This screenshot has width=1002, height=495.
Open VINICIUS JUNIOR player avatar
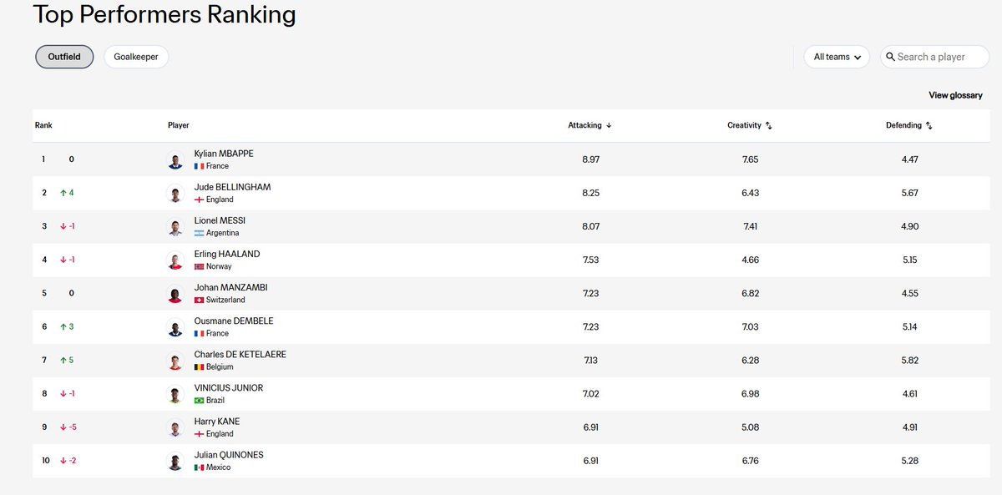(175, 394)
